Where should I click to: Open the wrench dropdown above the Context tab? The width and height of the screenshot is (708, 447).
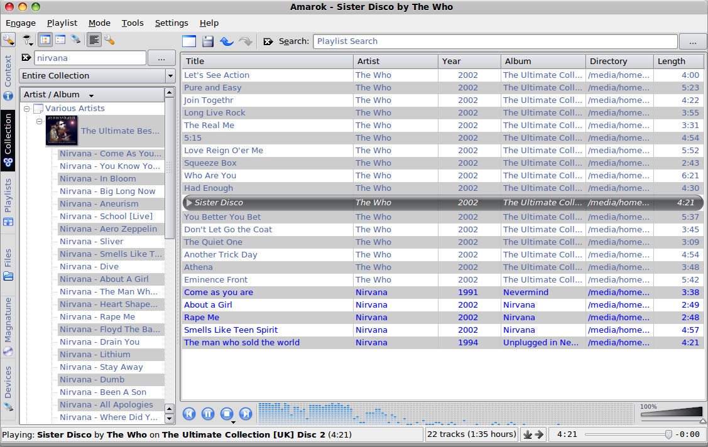pos(8,40)
